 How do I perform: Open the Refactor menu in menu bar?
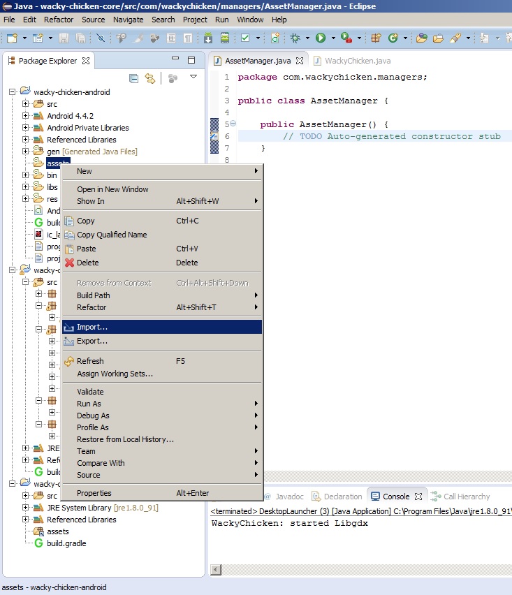[x=59, y=20]
